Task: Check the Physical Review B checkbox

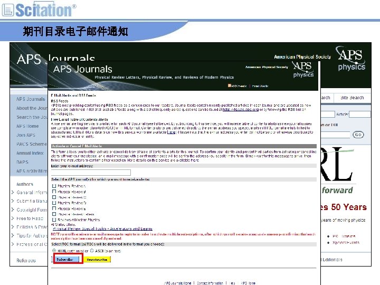Action: [x=54, y=192]
